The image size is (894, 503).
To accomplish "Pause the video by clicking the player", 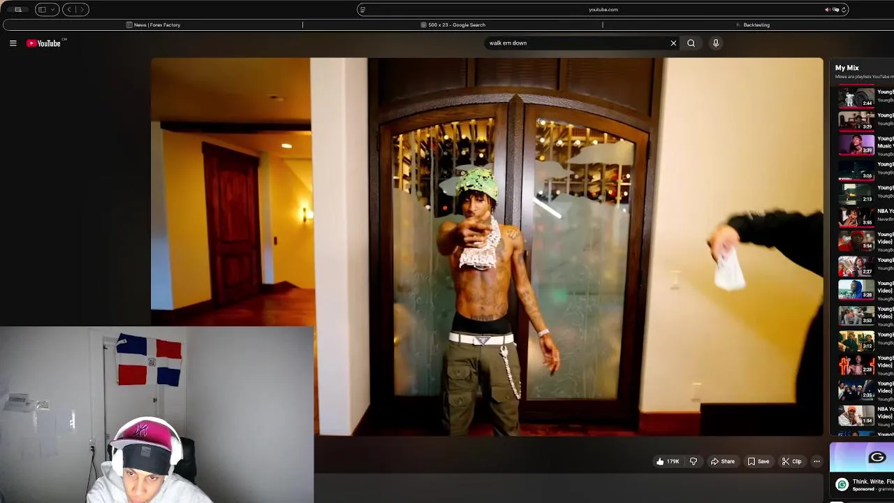I will 487,247.
